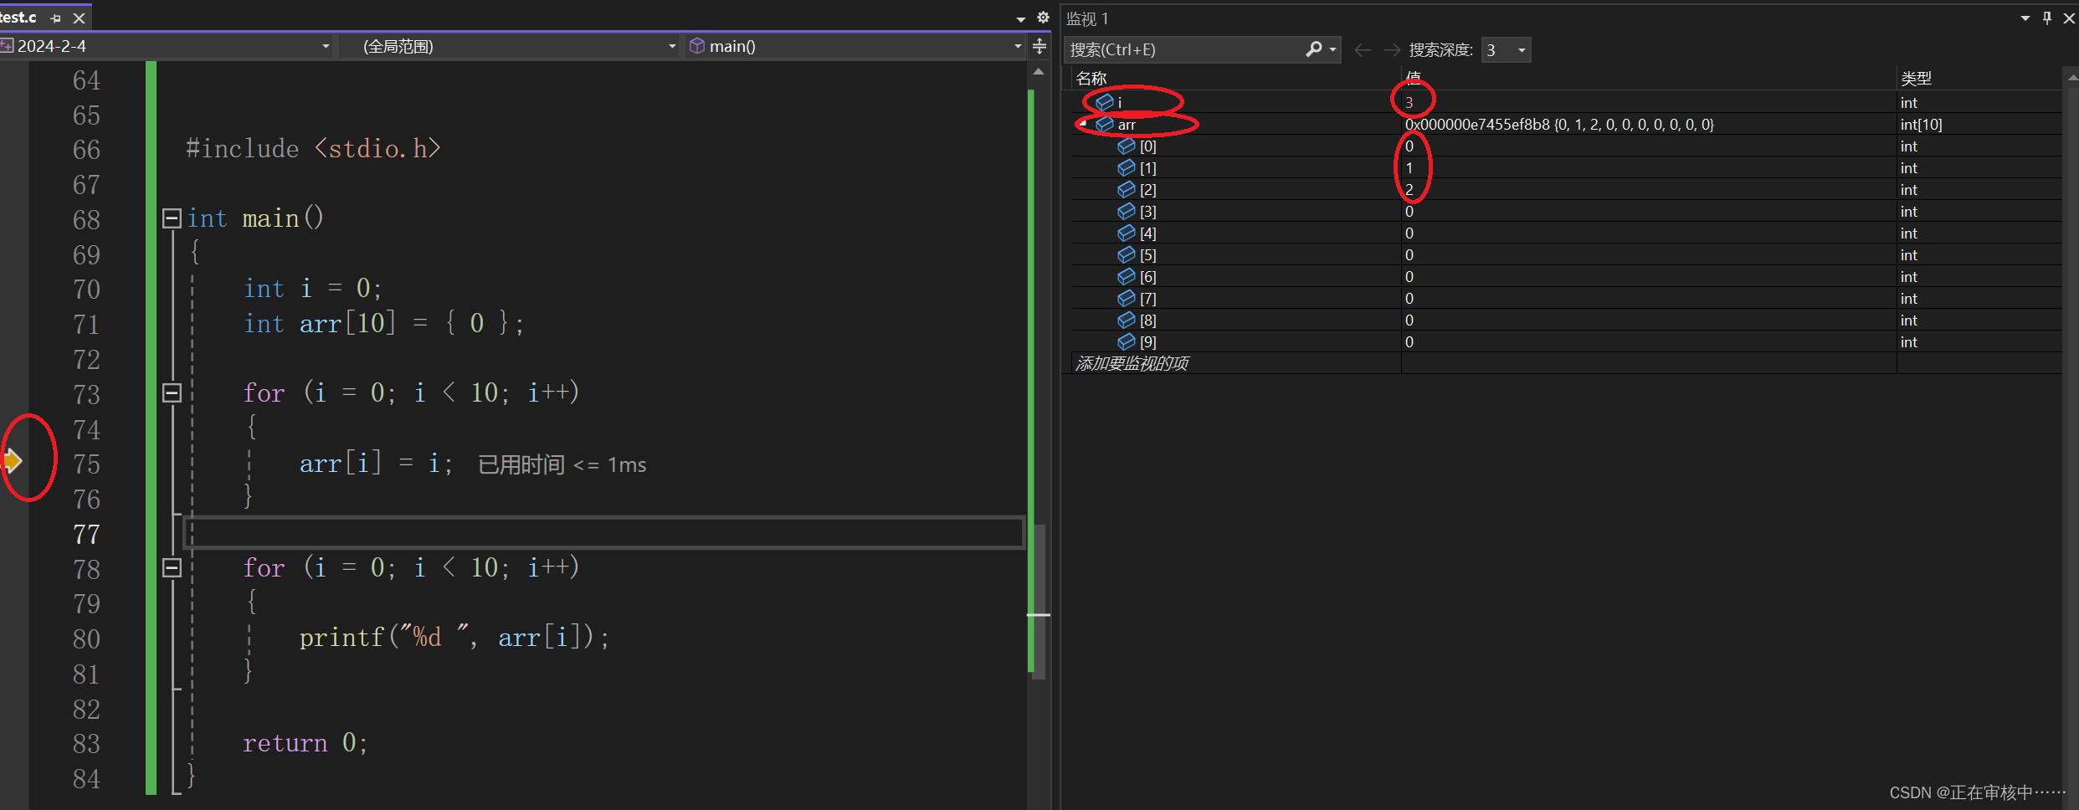Click the icon beside element [7]
The height and width of the screenshot is (810, 2079).
tap(1127, 298)
